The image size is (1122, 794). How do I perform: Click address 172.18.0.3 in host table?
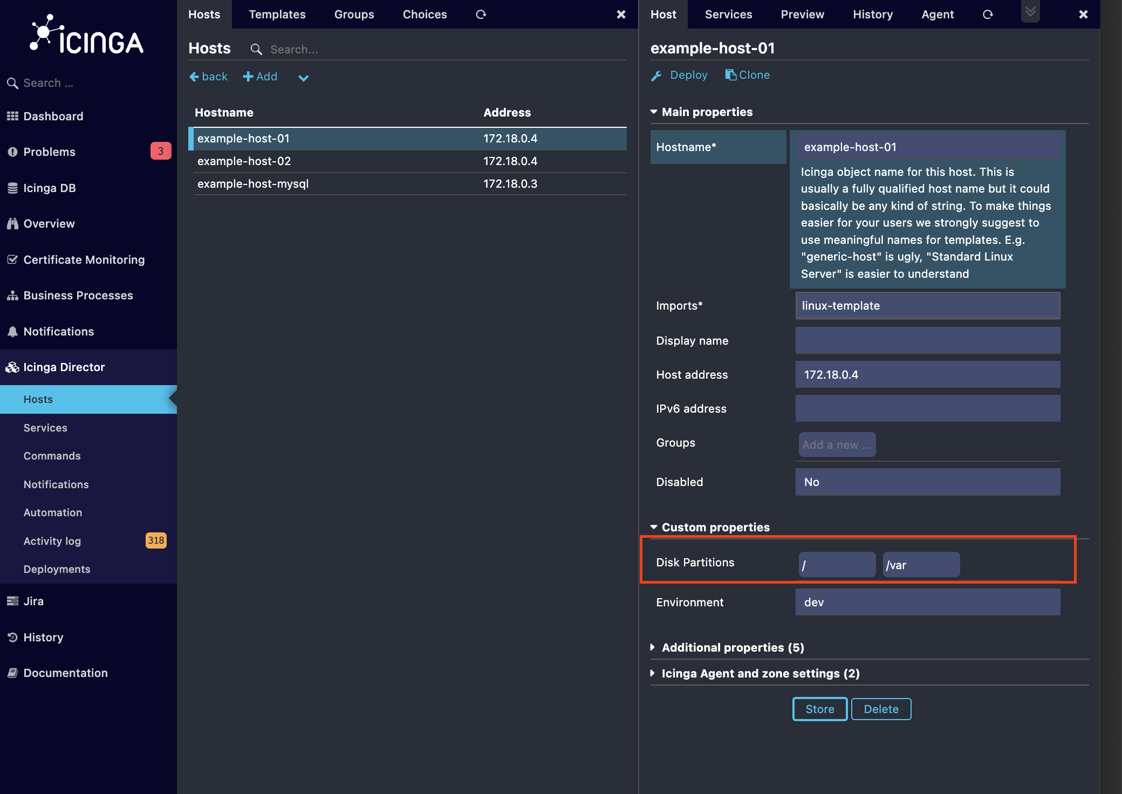[x=510, y=184]
